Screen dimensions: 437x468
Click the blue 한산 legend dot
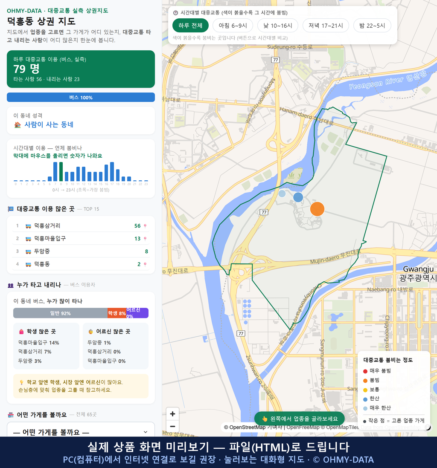(x=365, y=399)
